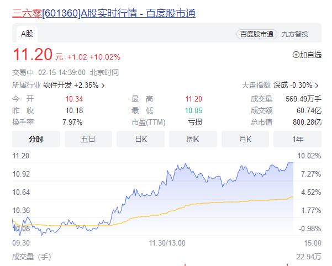
Task: Click the 11.20 current price figure
Action: click(x=32, y=54)
